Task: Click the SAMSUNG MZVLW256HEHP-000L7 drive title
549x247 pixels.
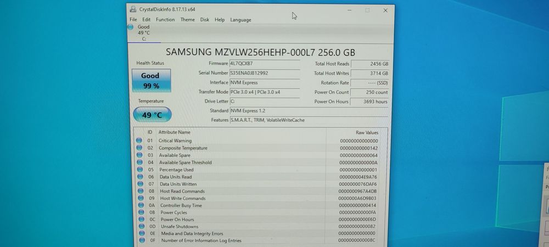Action: point(260,53)
